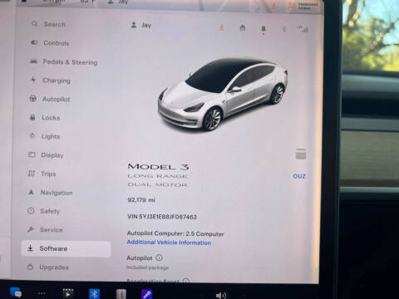Tap the Autopilot Computer: 2.5 Computer text
The image size is (399, 299).
[x=175, y=233]
